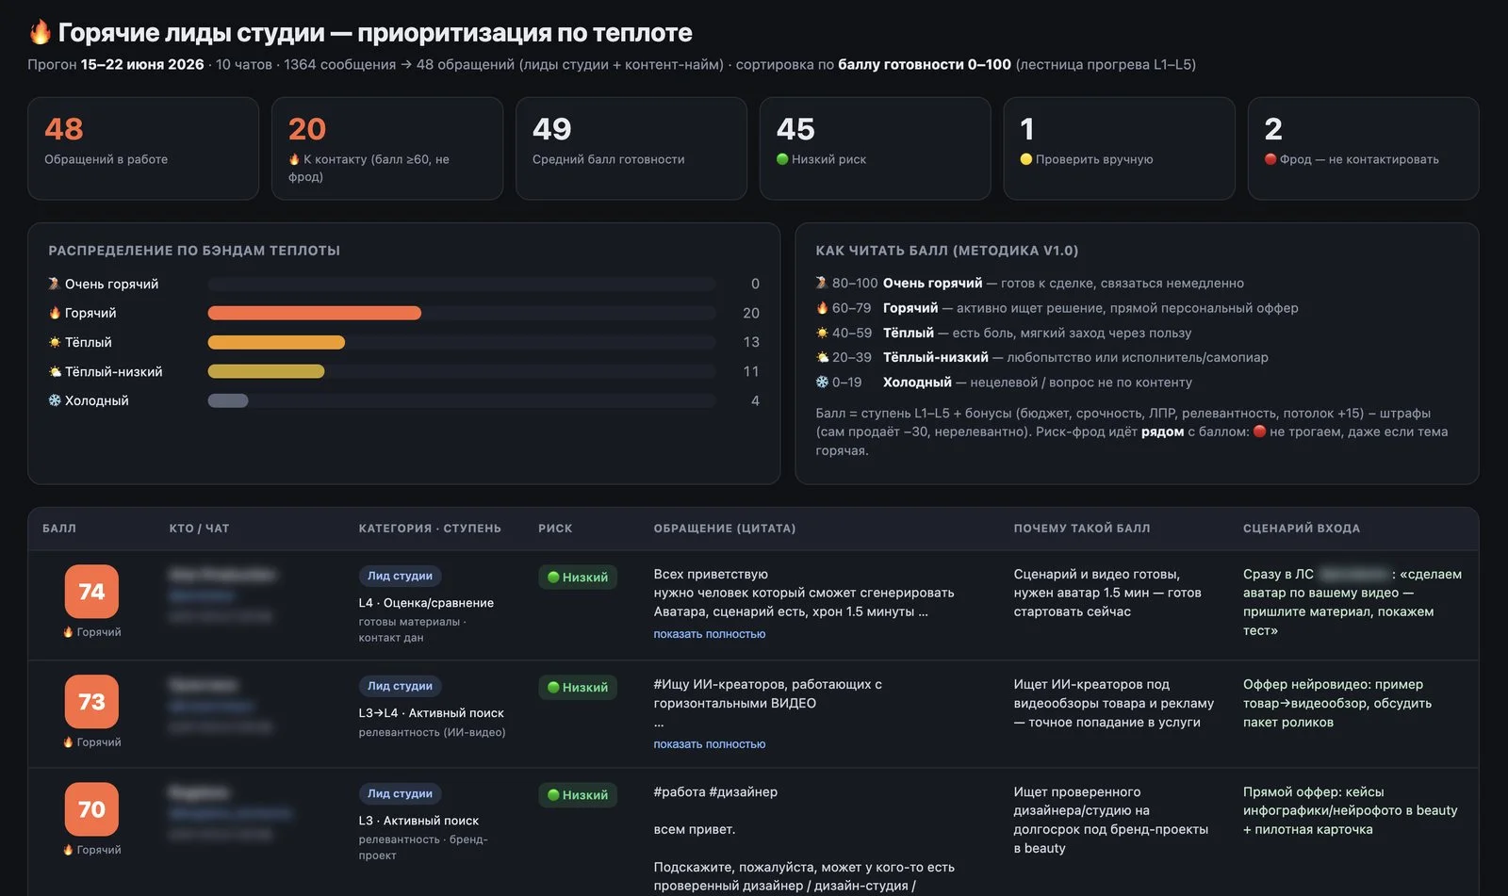Click the Тёплый-низкий distribution bar
The height and width of the screenshot is (896, 1508).
point(266,371)
